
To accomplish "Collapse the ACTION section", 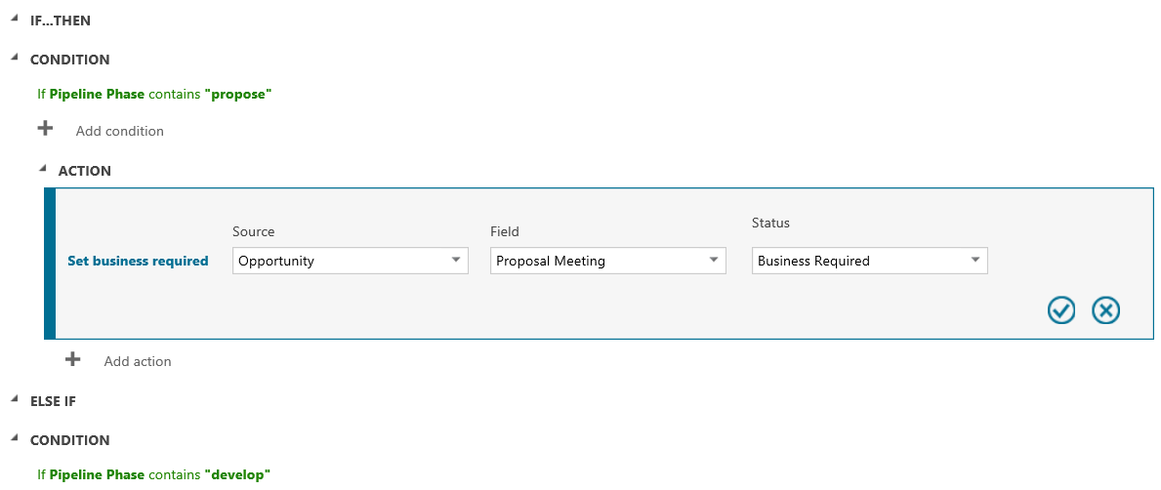I will [42, 169].
